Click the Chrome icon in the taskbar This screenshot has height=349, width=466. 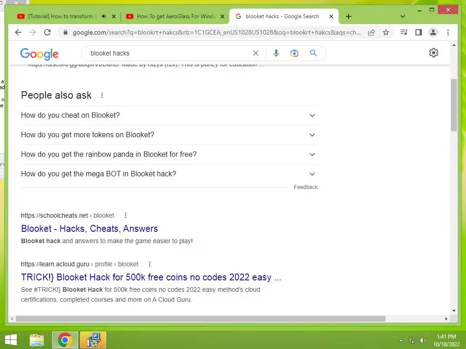[x=65, y=340]
